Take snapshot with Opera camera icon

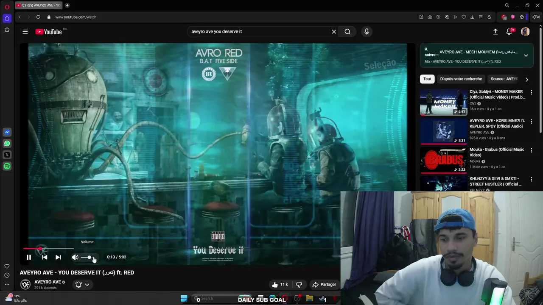coord(430,17)
